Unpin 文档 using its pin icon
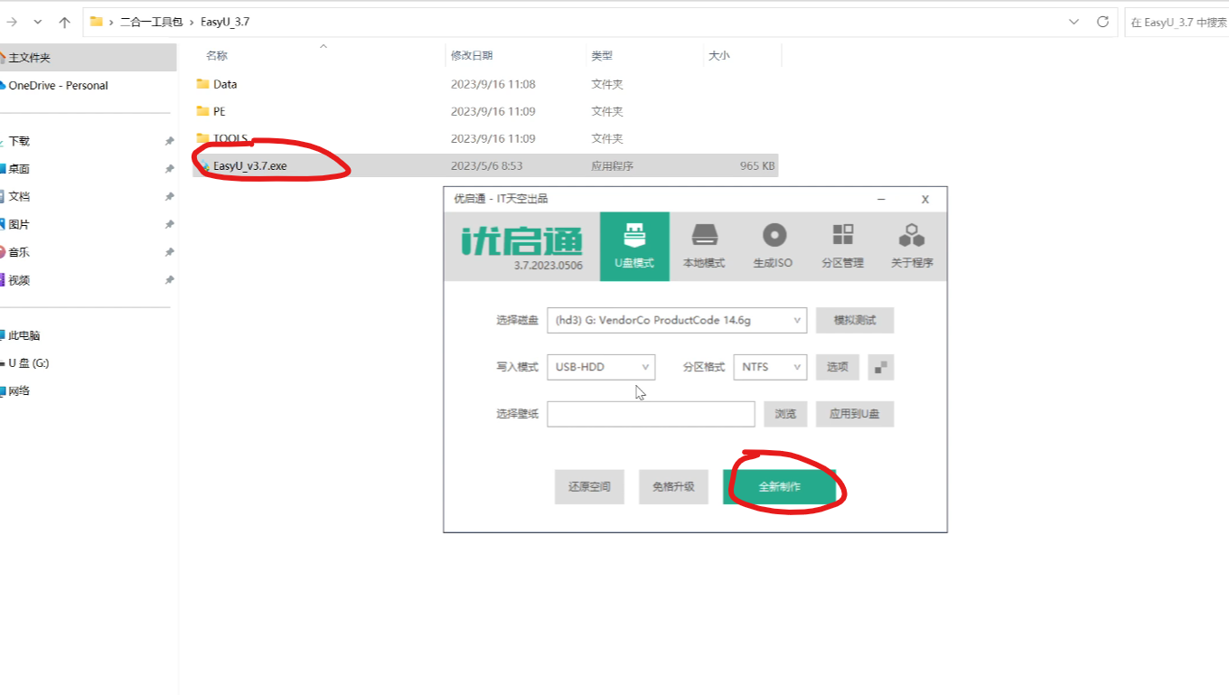1229x695 pixels. (x=169, y=197)
